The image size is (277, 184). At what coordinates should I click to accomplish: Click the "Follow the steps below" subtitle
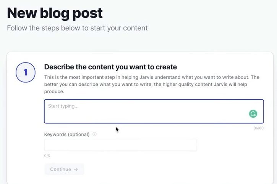tap(77, 28)
